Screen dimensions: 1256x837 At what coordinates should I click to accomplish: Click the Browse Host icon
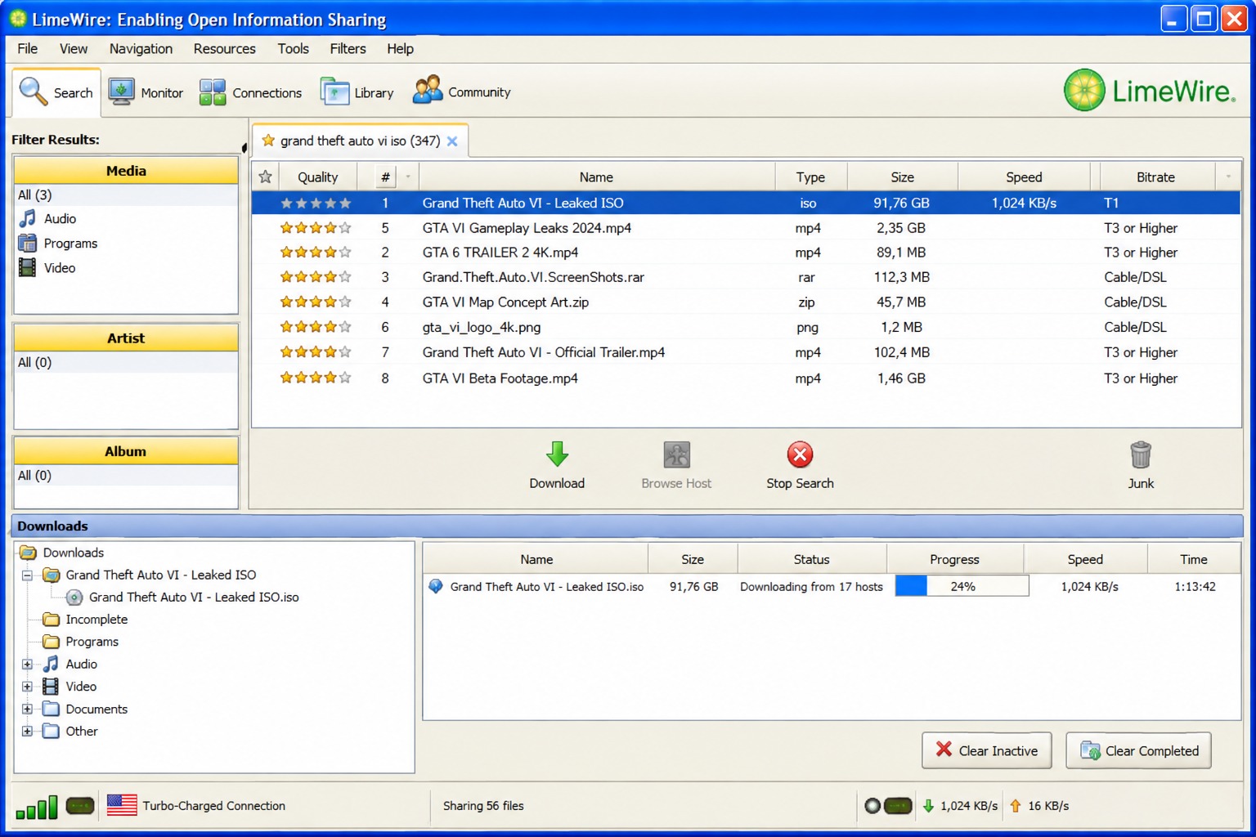pos(676,454)
